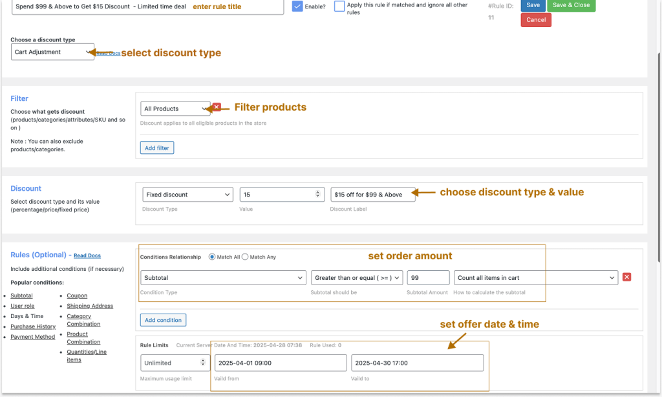The height and width of the screenshot is (397, 662).
Task: Click the Discount section heading
Action: pyautogui.click(x=26, y=188)
